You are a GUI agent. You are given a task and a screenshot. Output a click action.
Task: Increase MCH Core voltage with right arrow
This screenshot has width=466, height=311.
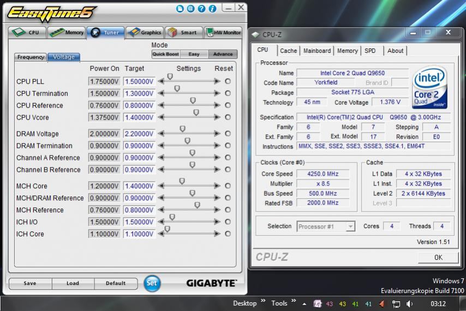click(217, 186)
